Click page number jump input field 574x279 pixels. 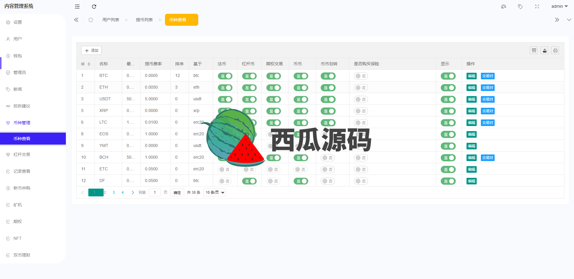(x=155, y=192)
